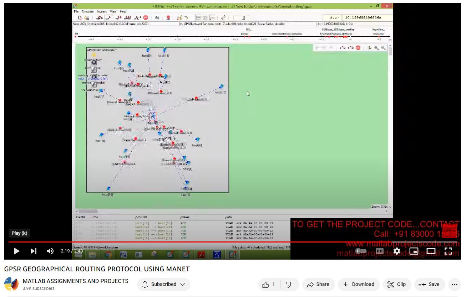Adjust the simulation speed slider
The height and width of the screenshot is (297, 466).
pos(244,17)
